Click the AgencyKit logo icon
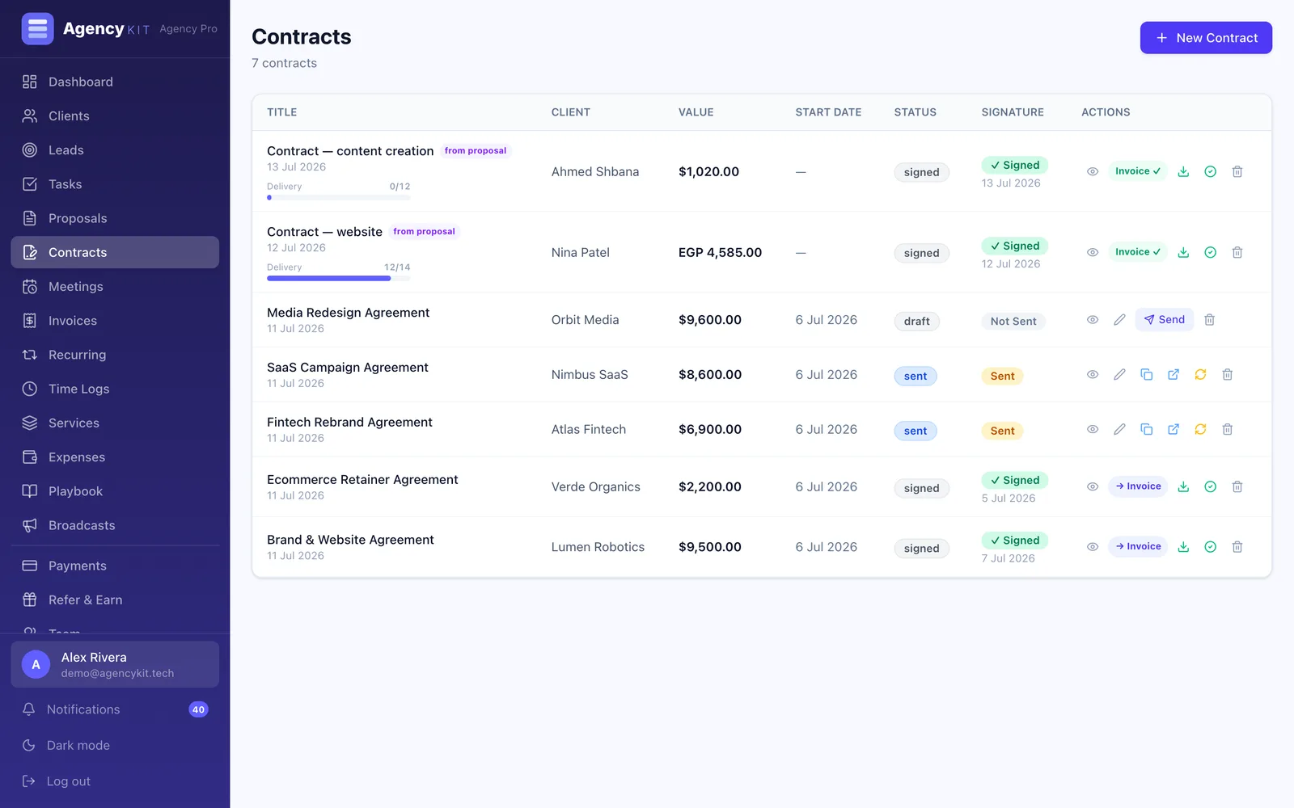 pyautogui.click(x=37, y=28)
